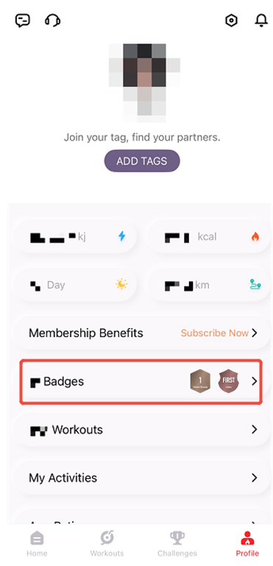The height and width of the screenshot is (566, 273).
Task: Switch to the Challenges tab
Action: [x=177, y=544]
